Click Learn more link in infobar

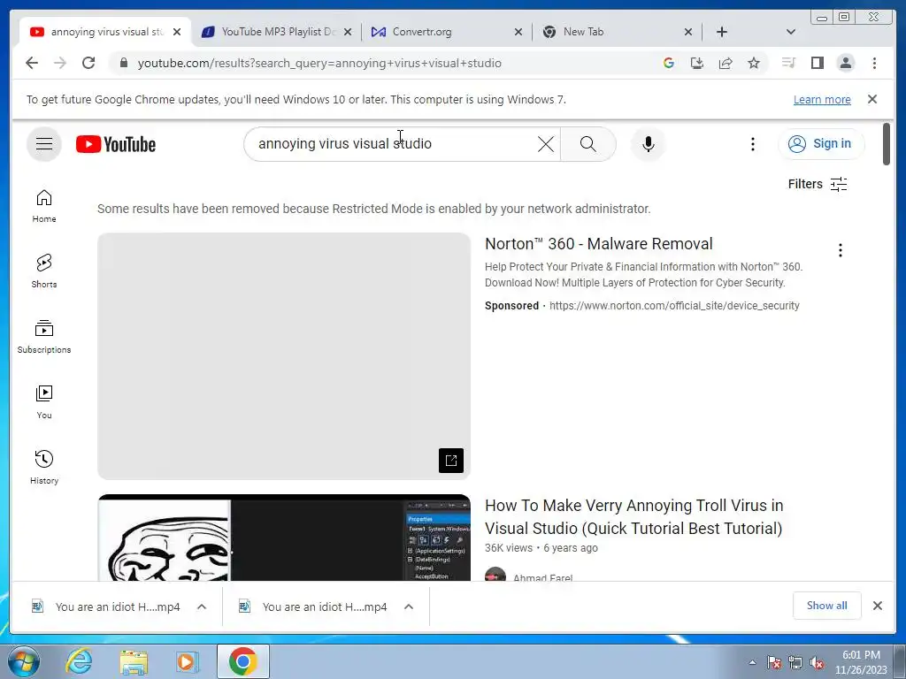tap(822, 99)
